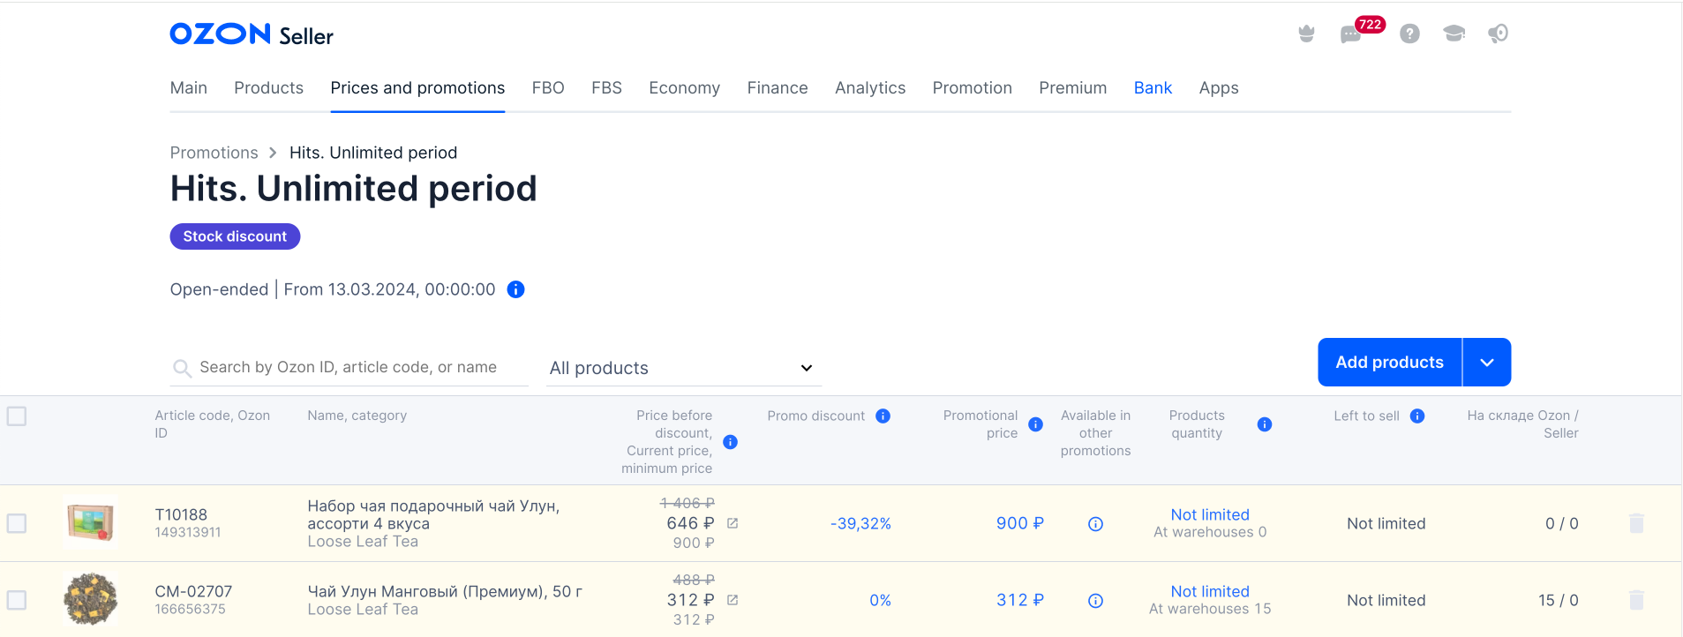Click stock value 15 / 0

pos(1558,600)
